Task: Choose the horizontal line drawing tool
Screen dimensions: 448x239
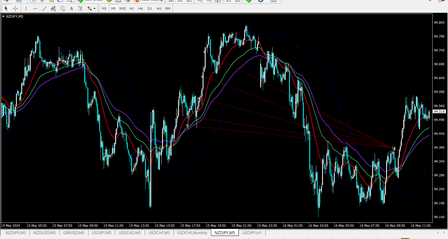Action: tap(35, 9)
